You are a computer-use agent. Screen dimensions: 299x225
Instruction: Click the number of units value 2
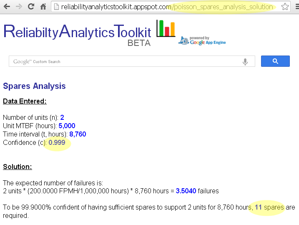(x=62, y=117)
